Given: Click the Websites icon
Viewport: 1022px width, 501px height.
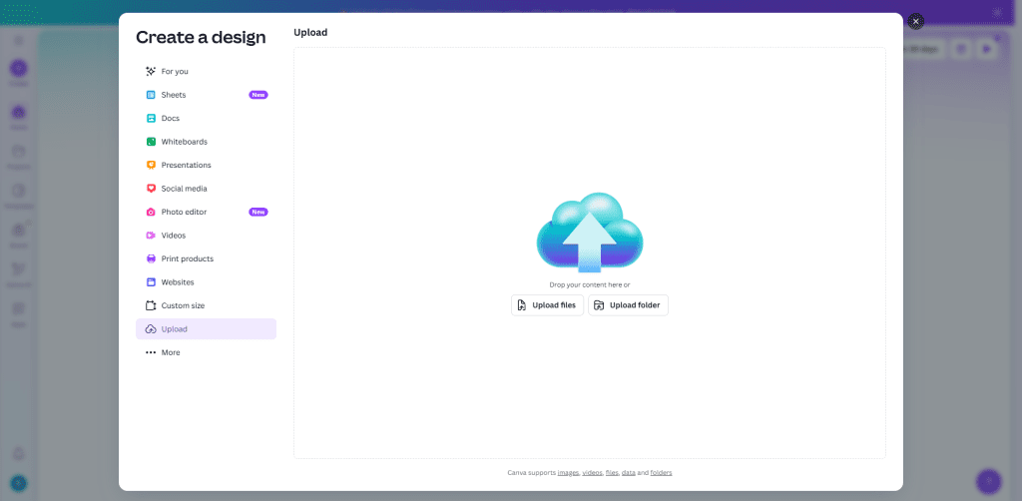Looking at the screenshot, I should (151, 282).
